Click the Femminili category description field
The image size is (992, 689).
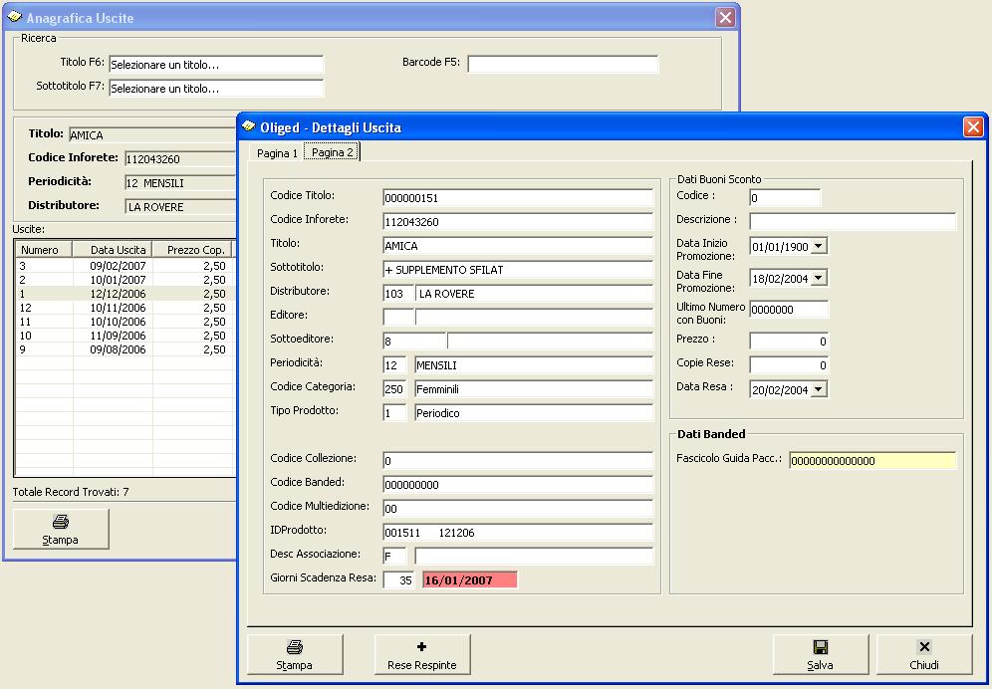(533, 389)
